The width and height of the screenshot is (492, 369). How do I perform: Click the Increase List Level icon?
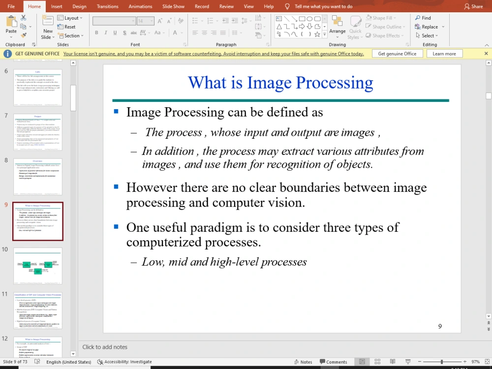click(235, 21)
